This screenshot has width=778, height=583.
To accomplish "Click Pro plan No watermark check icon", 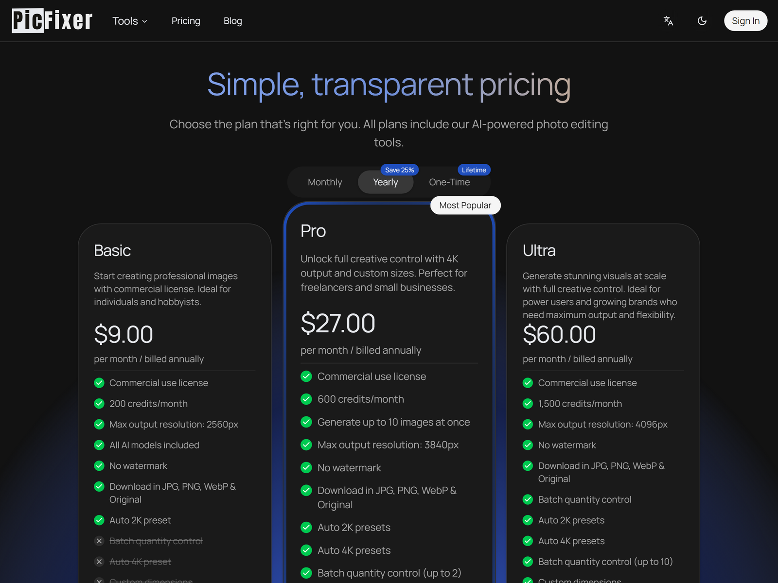I will 306,468.
